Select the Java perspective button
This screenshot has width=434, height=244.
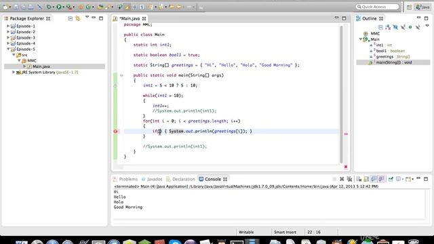point(422,7)
